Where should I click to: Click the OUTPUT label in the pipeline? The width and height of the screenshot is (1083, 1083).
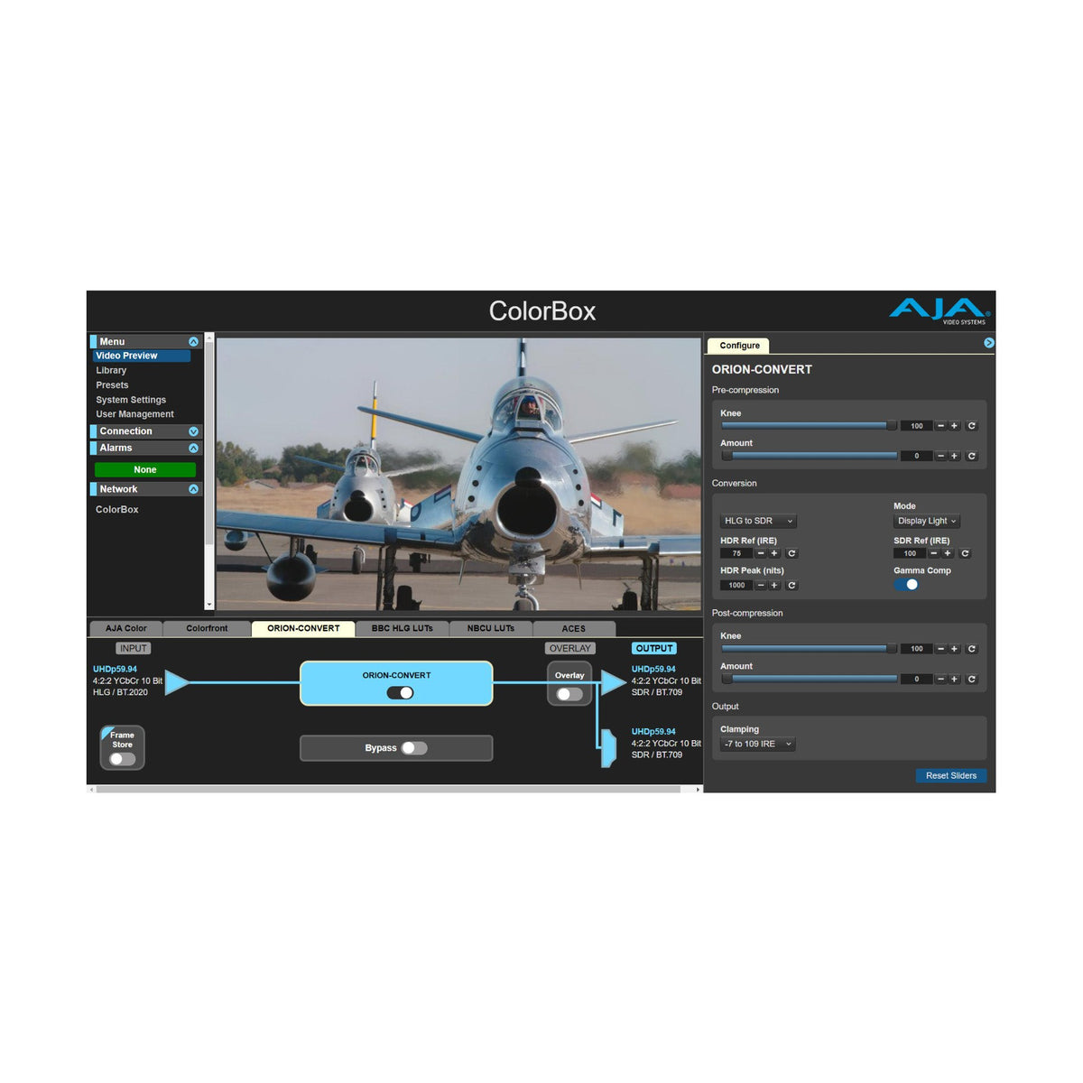[x=654, y=649]
